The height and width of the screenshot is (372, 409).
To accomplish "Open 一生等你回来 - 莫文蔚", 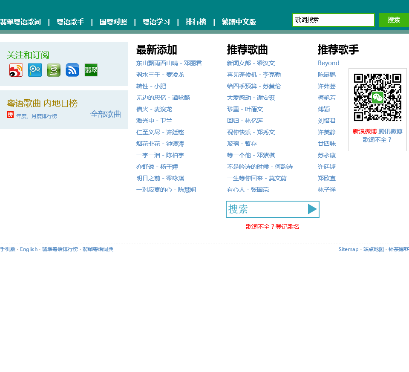I will point(257,178).
